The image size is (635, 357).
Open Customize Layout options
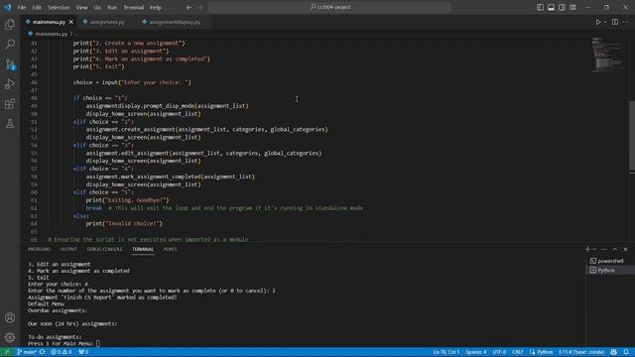572,7
